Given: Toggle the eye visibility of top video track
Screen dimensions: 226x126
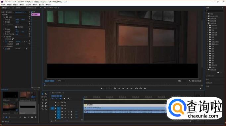Looking at the screenshot, I should [65, 103].
